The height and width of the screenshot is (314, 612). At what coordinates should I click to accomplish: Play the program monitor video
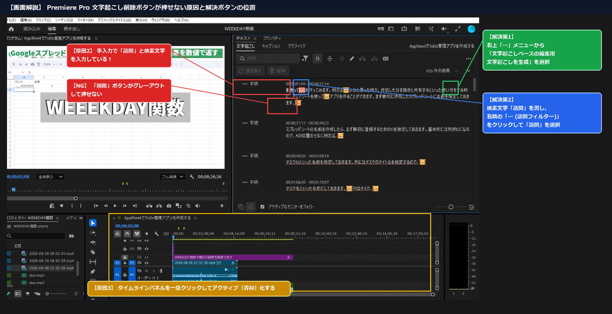[x=115, y=206]
